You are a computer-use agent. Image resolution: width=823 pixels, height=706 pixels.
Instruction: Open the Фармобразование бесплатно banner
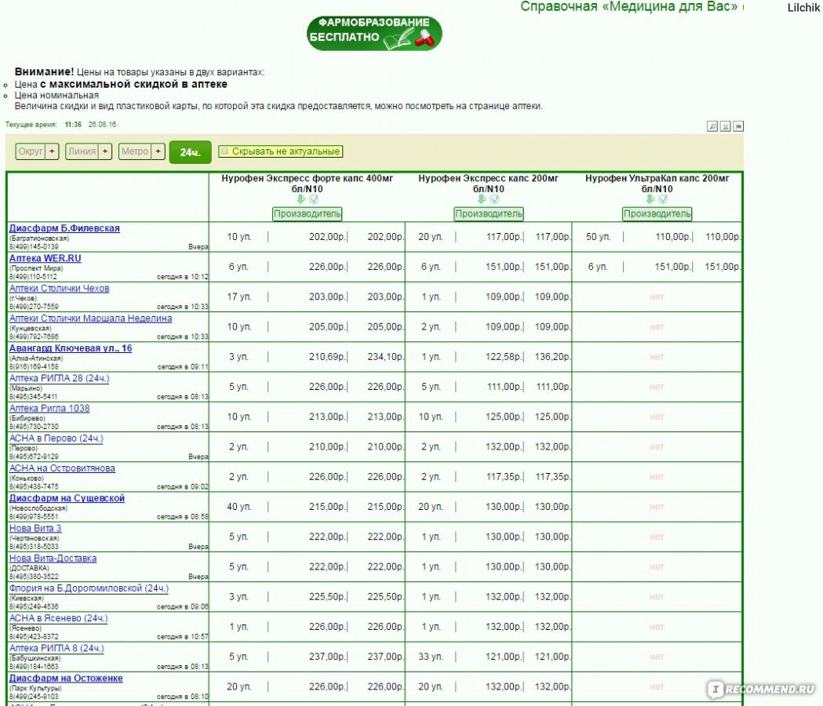(374, 33)
